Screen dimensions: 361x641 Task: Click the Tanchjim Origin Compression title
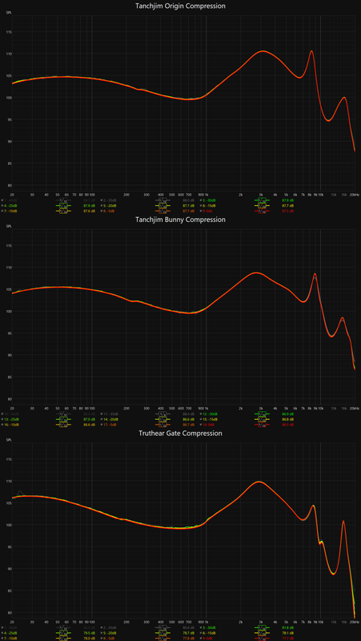[x=181, y=6]
